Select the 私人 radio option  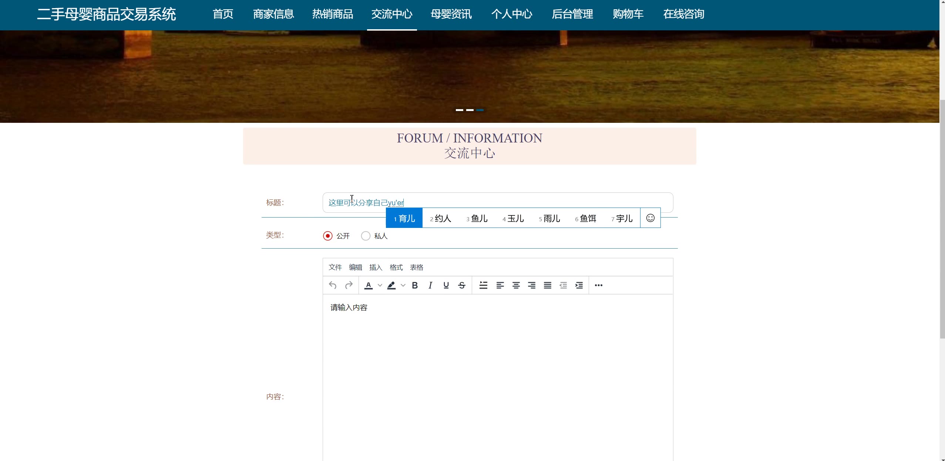366,236
